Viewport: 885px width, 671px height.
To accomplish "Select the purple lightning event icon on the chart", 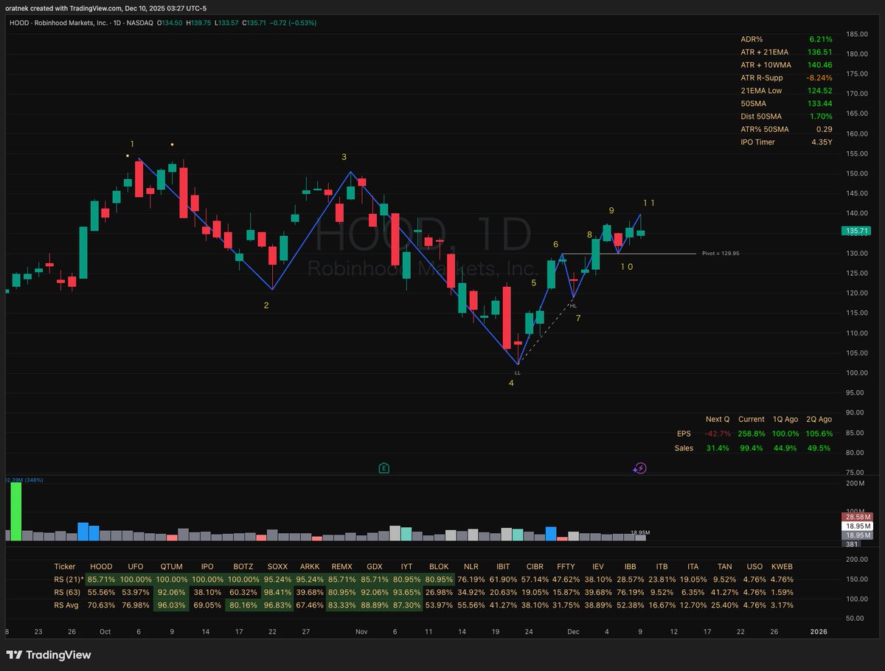I will point(640,467).
